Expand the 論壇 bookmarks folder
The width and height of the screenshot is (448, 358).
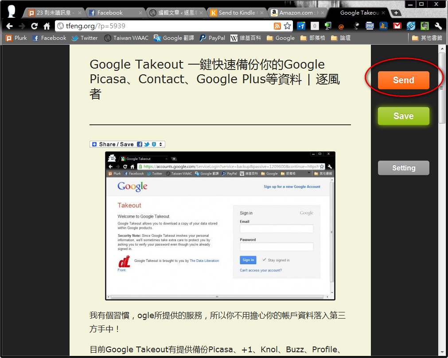click(341, 38)
